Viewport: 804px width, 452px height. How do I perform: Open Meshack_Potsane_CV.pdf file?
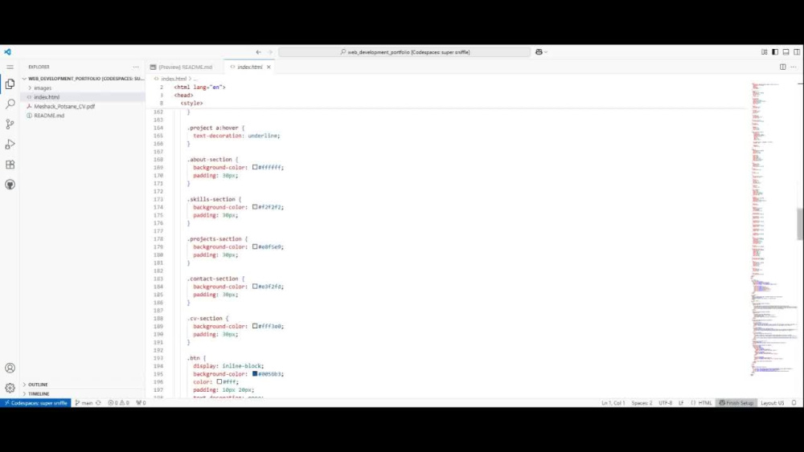(64, 107)
